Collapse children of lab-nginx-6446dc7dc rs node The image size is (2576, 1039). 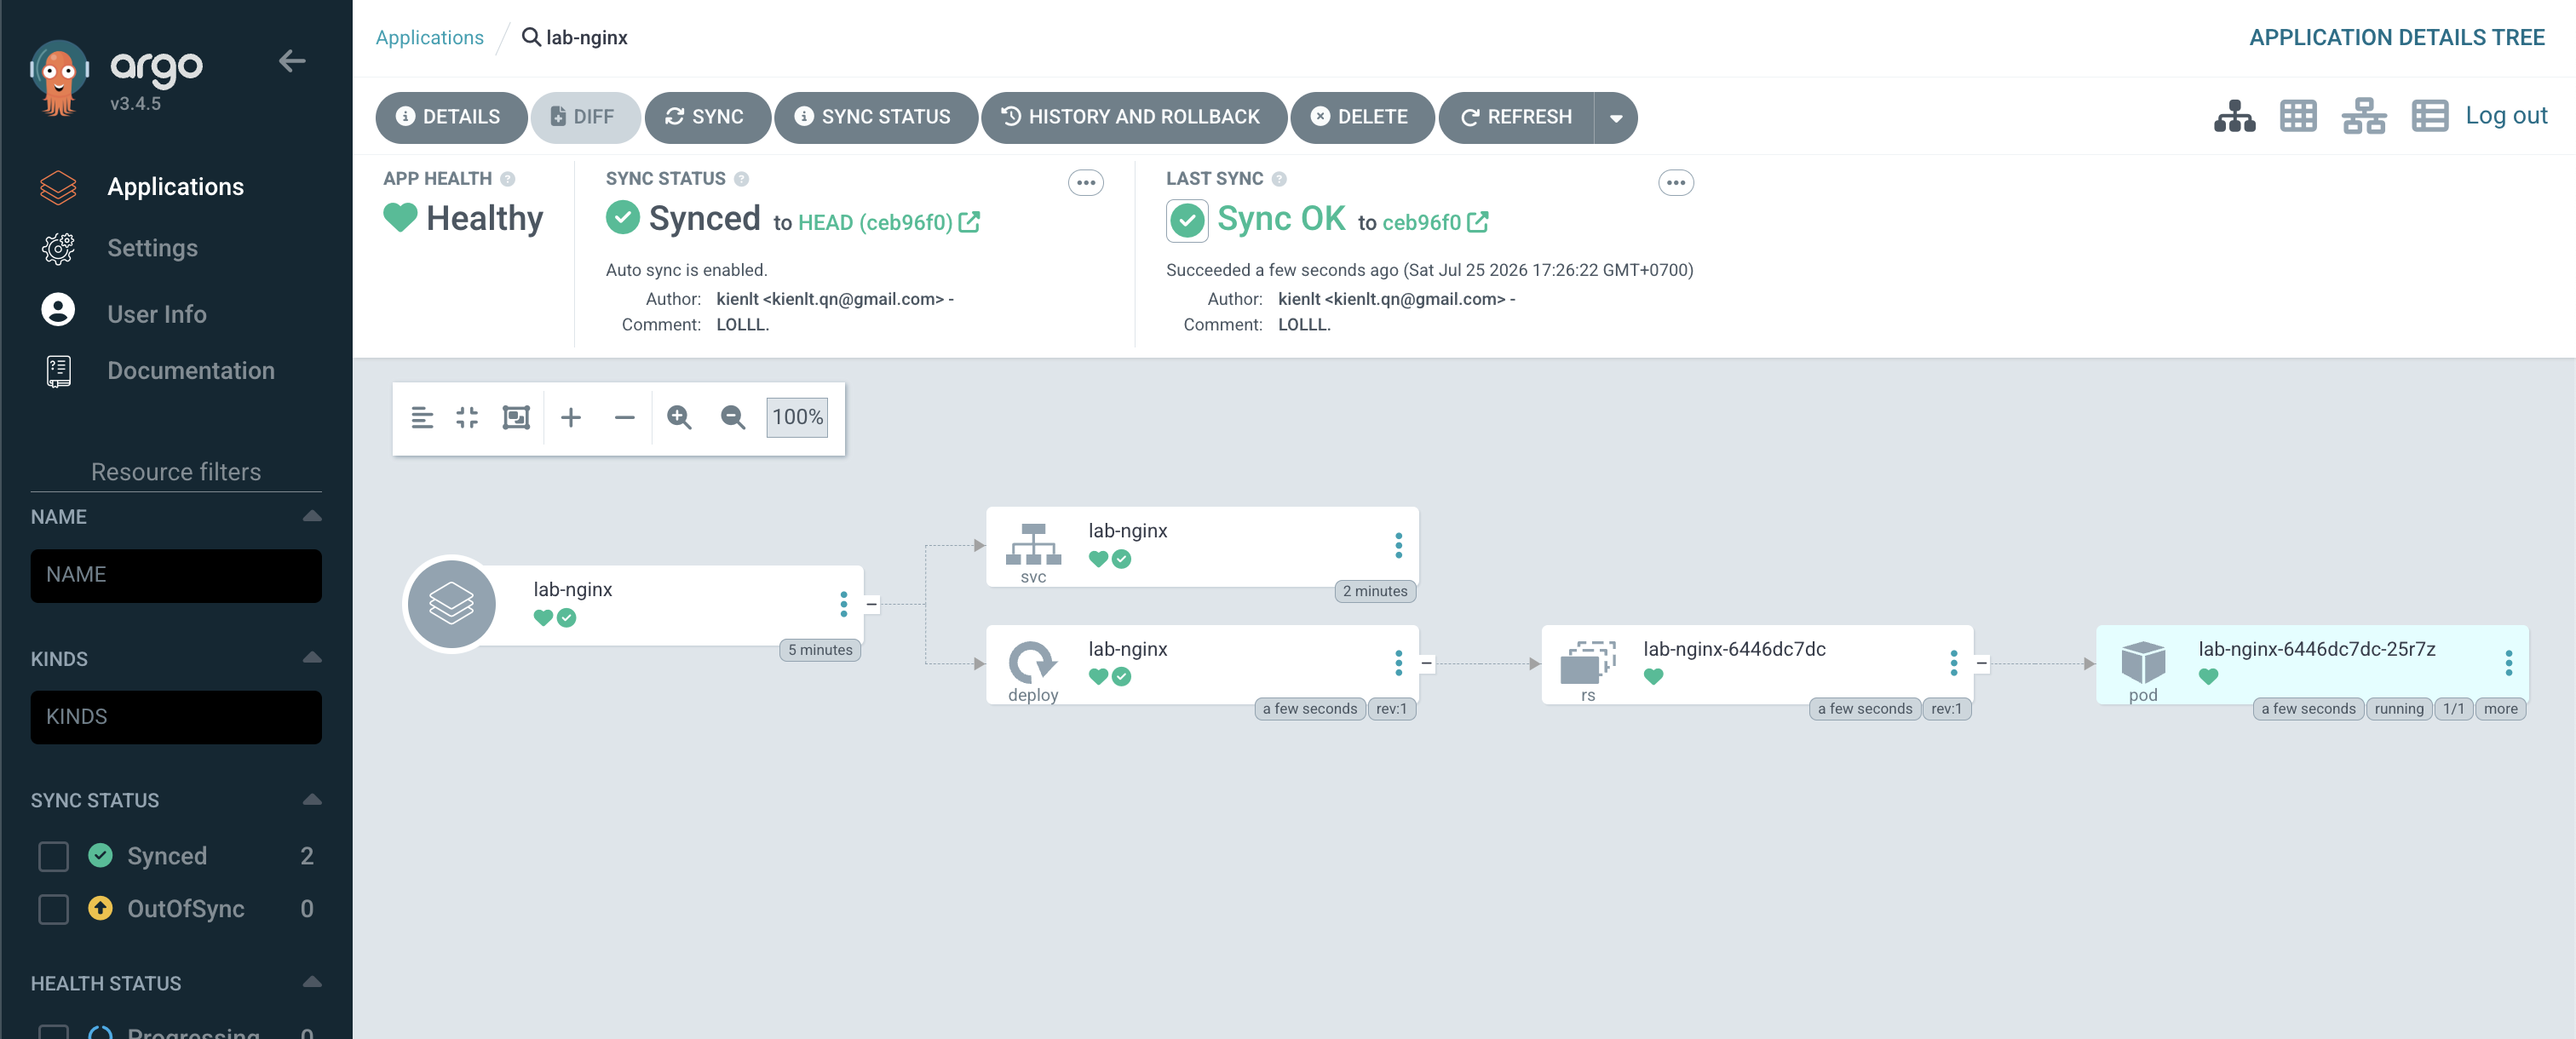1982,663
